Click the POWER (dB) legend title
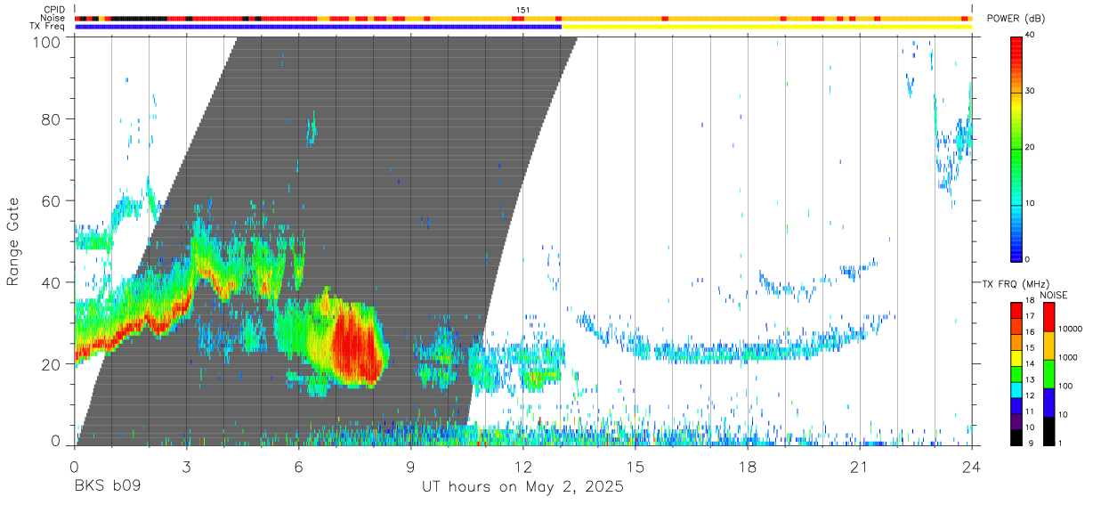The height and width of the screenshot is (505, 1093). [x=1016, y=19]
